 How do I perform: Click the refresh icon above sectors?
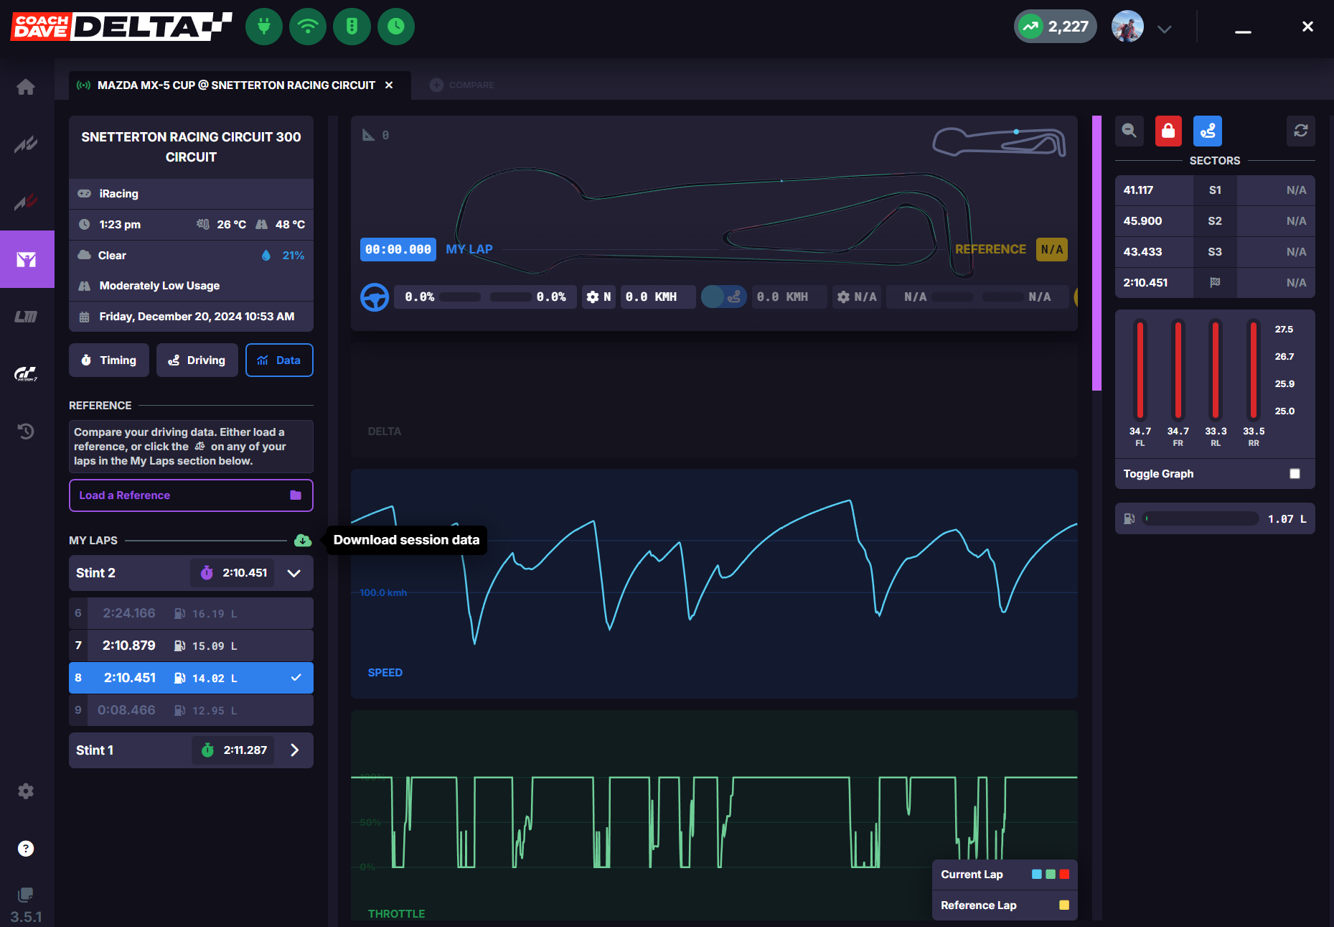tap(1301, 131)
